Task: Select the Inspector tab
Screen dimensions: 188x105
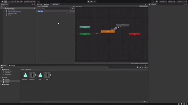Action: tap(152, 4)
